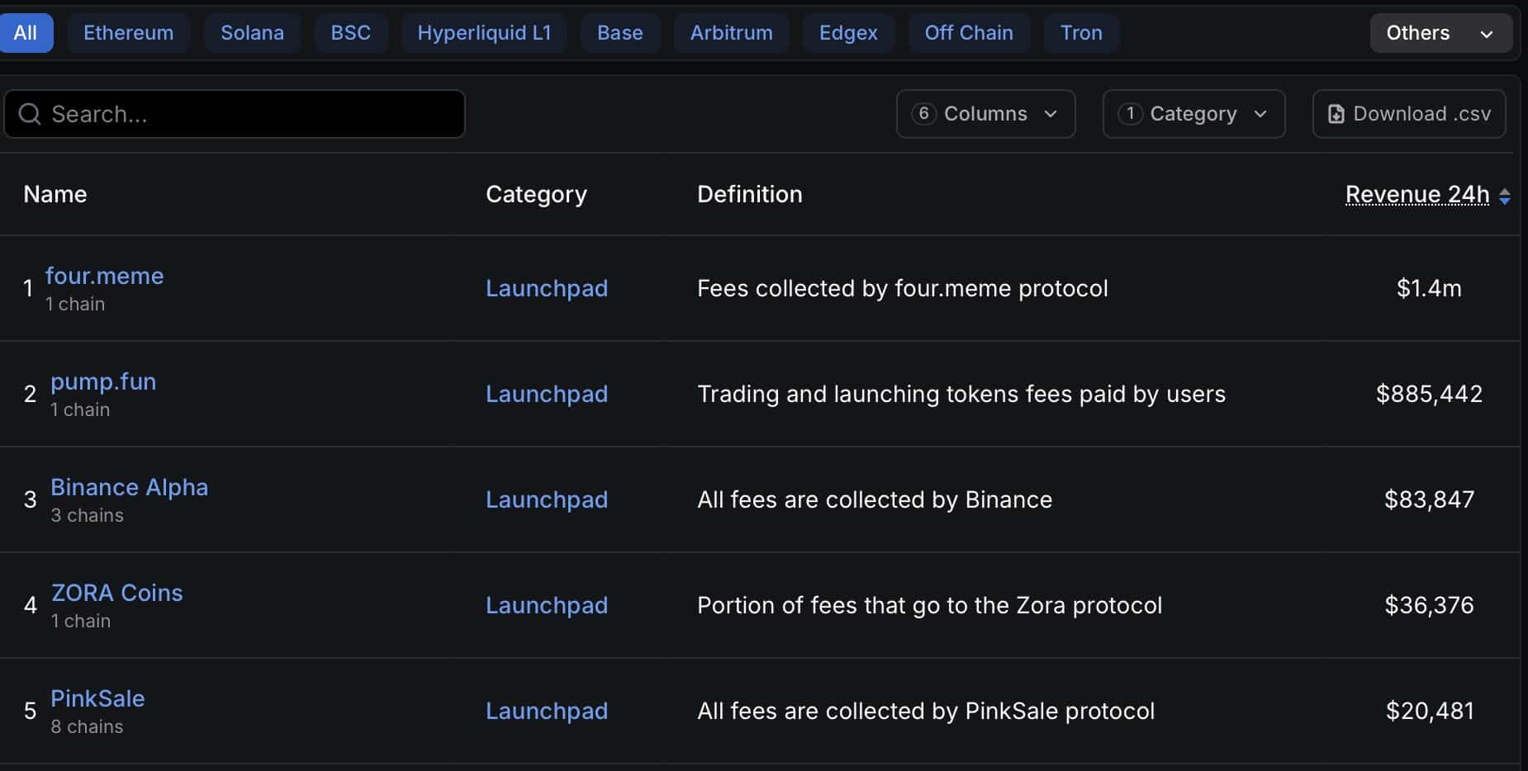Click the Revenue 24h sort arrows
The image size is (1528, 771).
click(x=1505, y=196)
